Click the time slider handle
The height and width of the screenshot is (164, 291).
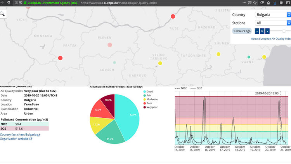point(284,31)
